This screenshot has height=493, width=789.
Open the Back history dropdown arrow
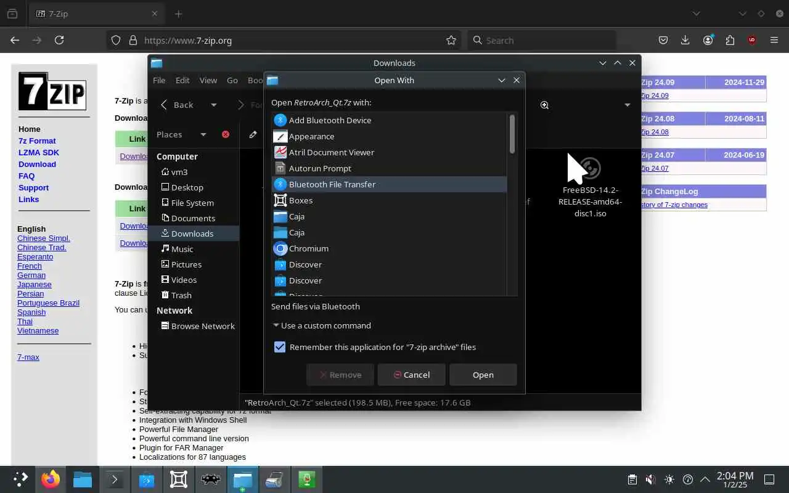[x=213, y=105]
